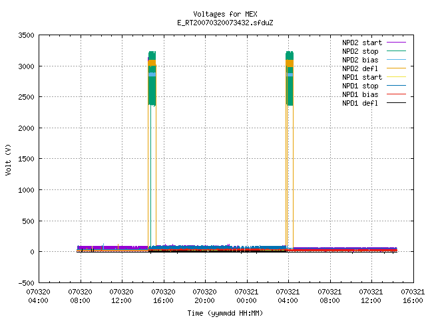Click the 070321 00:00 time axis label

246,296
